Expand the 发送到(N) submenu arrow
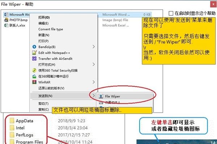The width and height of the screenshot is (217, 144). point(94,95)
